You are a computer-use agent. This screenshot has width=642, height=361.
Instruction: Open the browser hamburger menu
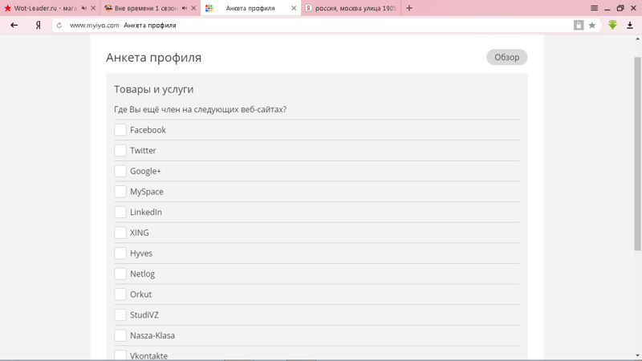tap(594, 8)
